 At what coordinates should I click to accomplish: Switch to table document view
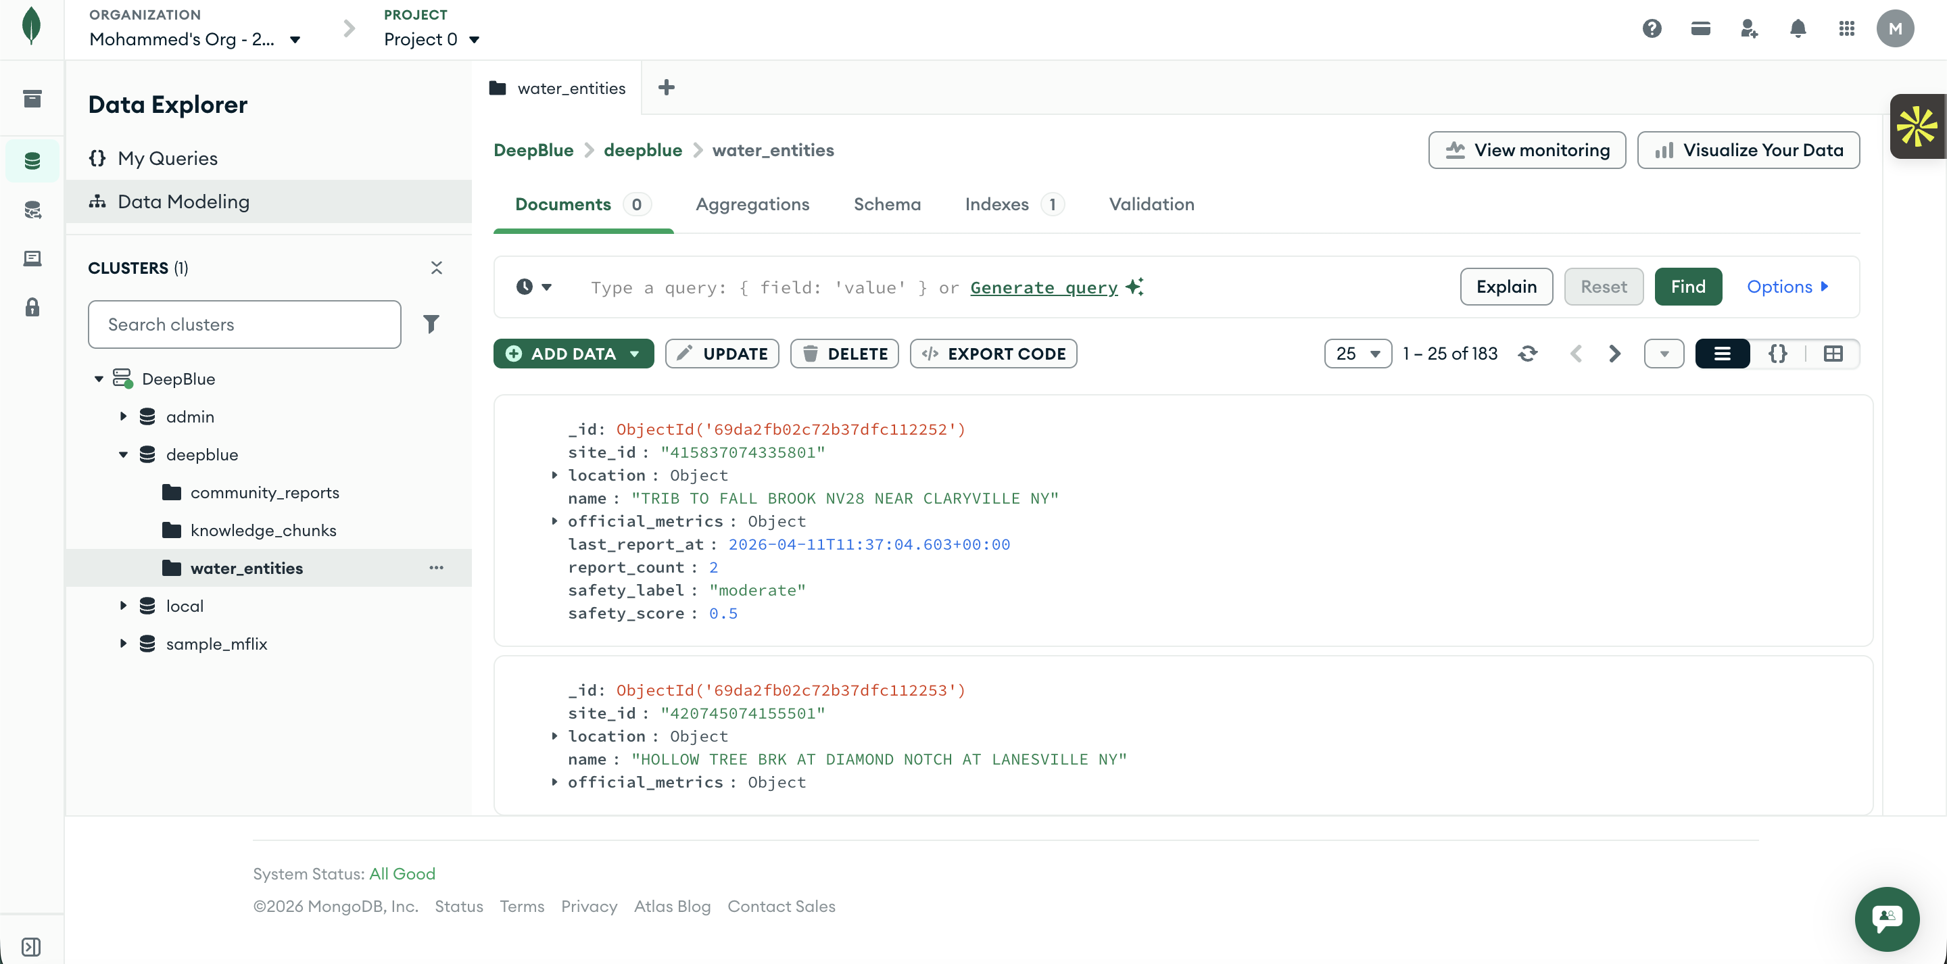tap(1833, 353)
